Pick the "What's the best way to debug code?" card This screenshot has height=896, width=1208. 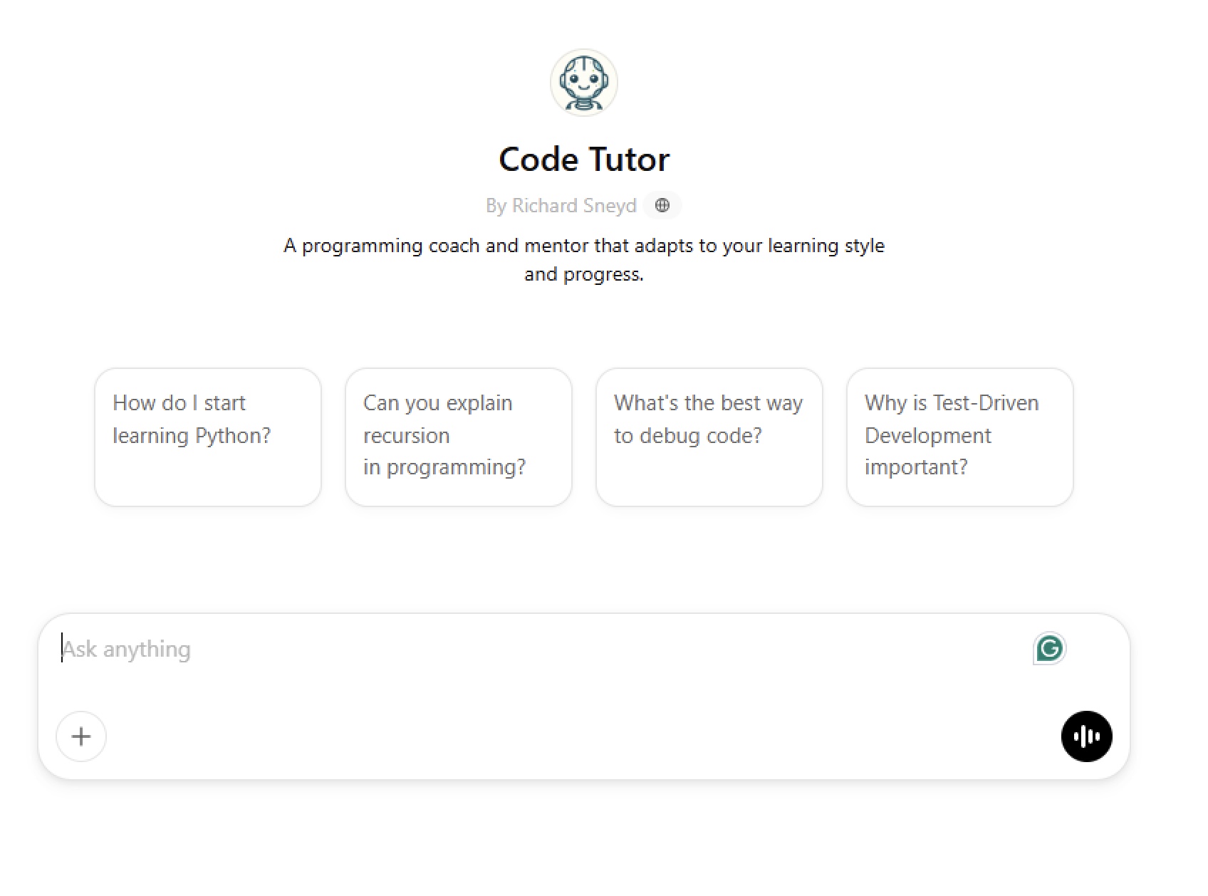(709, 437)
